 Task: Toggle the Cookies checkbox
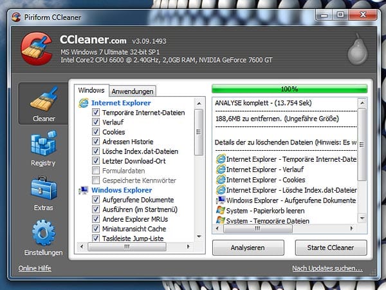pyautogui.click(x=96, y=131)
